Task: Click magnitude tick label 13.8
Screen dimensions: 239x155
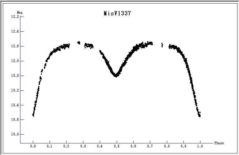Action: (15, 134)
